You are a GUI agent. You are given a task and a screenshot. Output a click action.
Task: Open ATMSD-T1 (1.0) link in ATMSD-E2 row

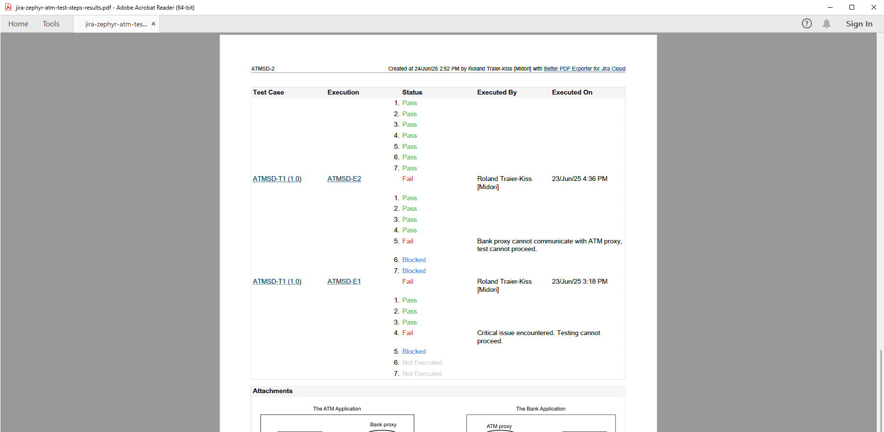[x=277, y=179]
